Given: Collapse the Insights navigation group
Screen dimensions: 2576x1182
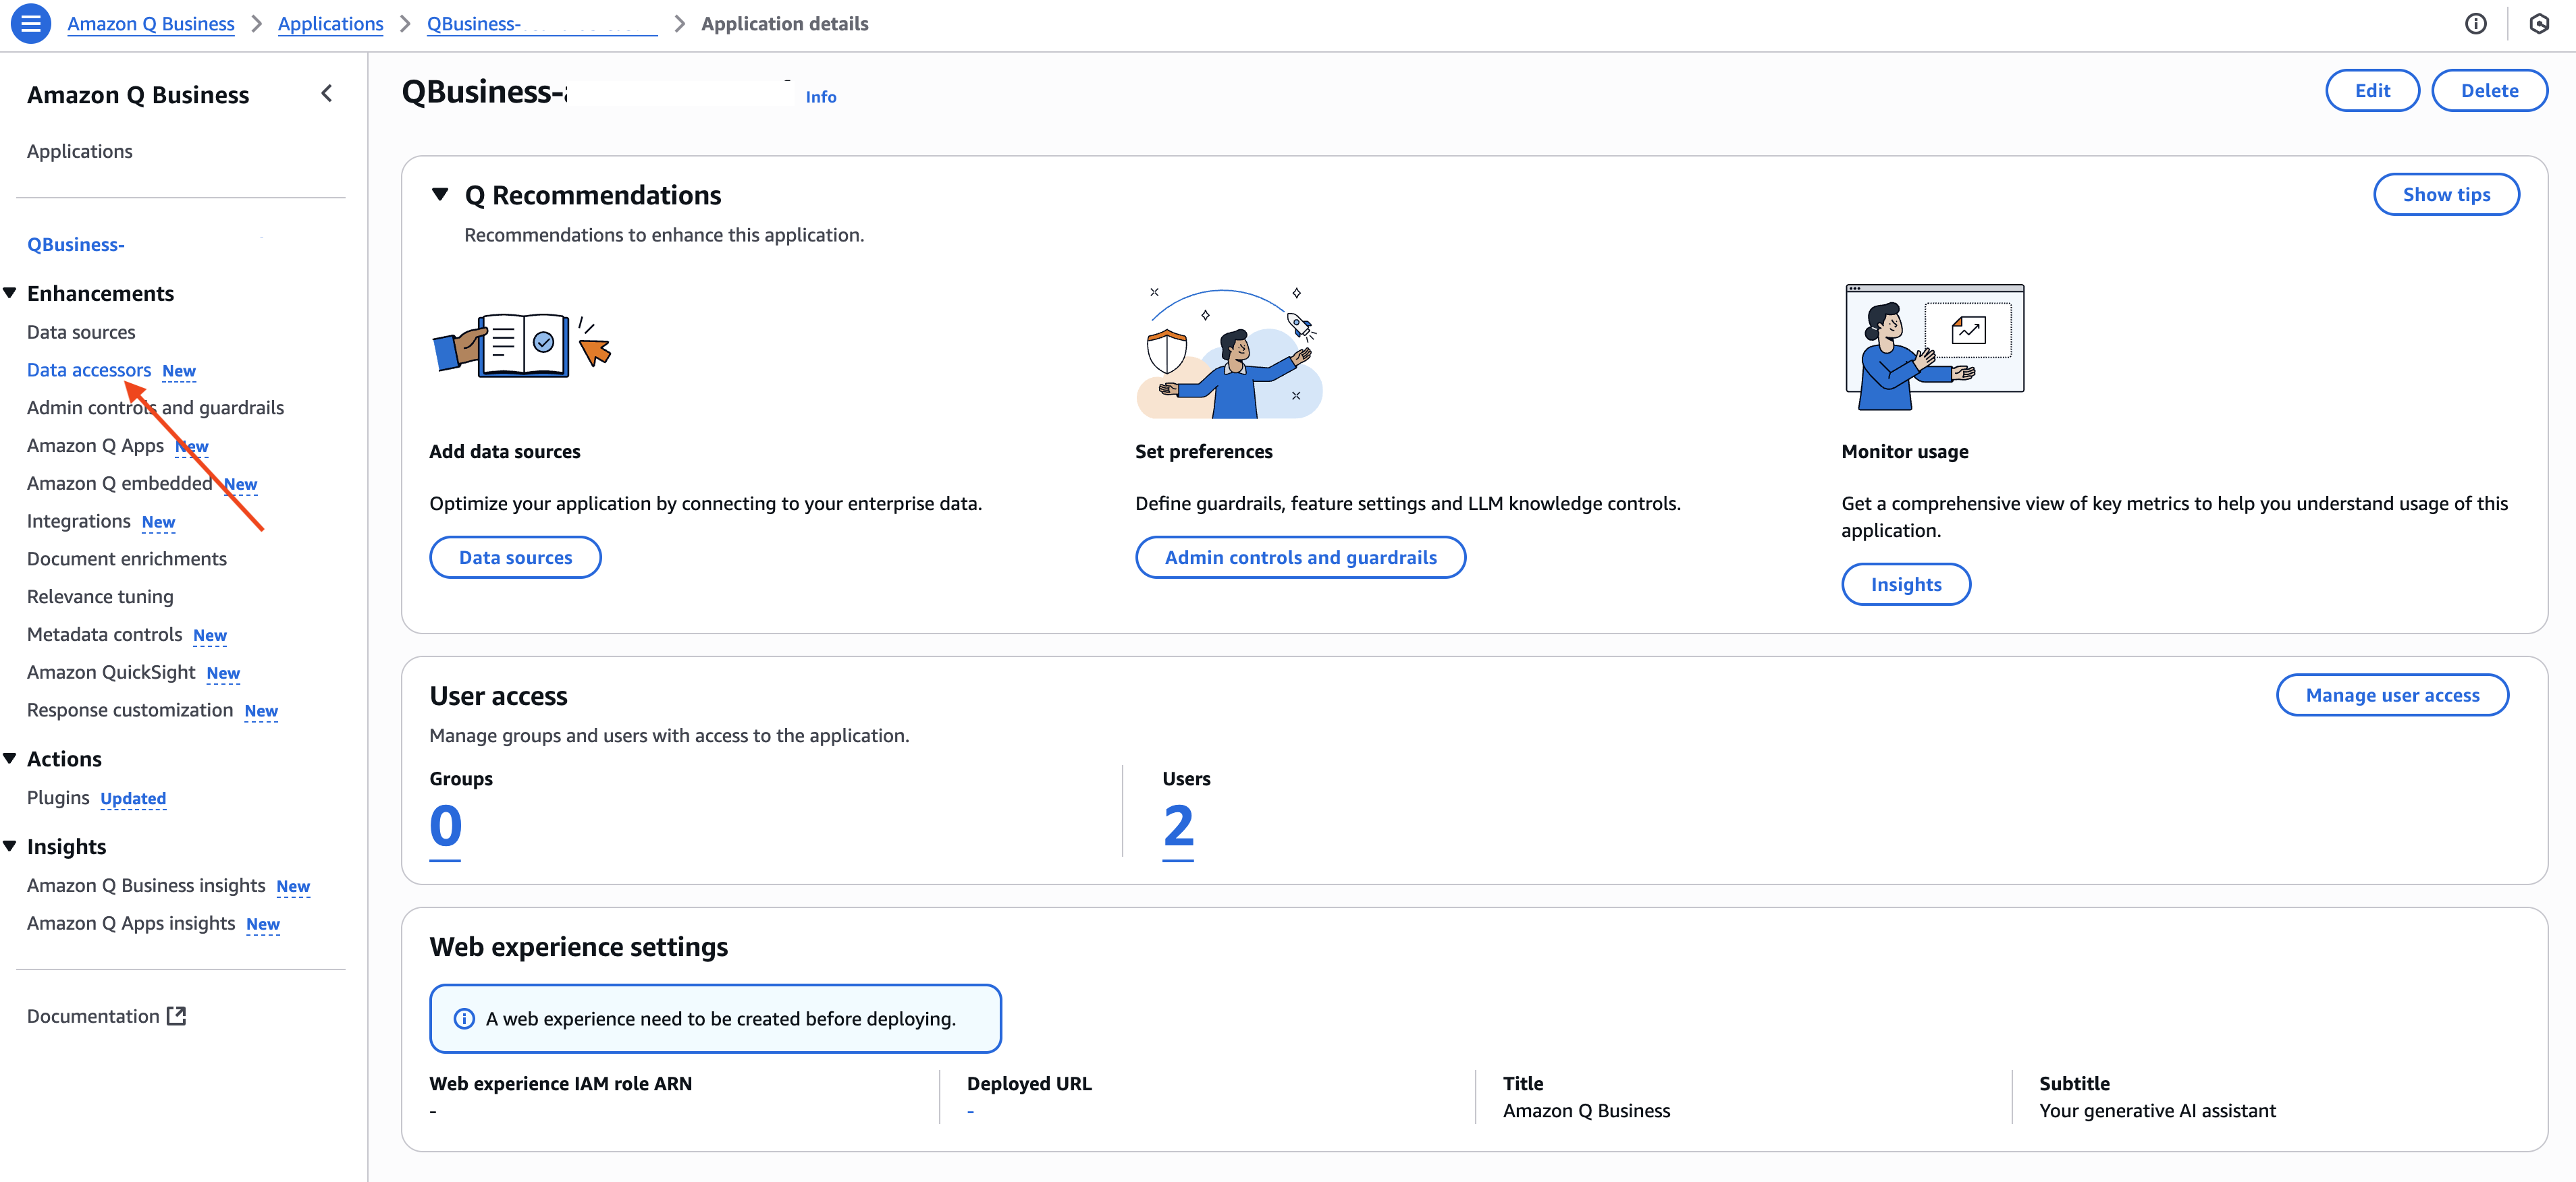Looking at the screenshot, I should 10,846.
